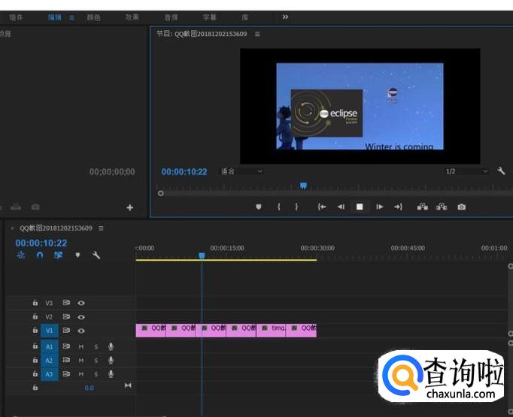Click the Lift button icon
This screenshot has height=417, width=513.
422,207
